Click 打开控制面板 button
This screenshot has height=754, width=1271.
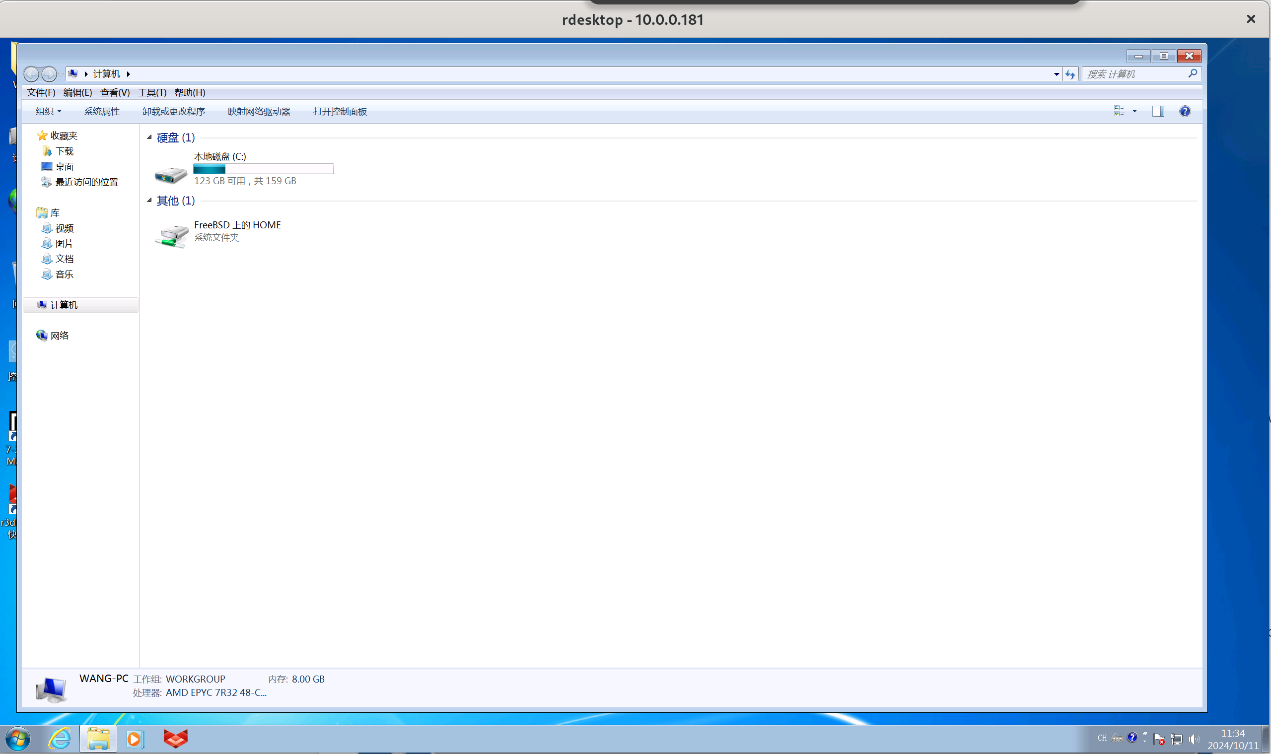(x=340, y=111)
